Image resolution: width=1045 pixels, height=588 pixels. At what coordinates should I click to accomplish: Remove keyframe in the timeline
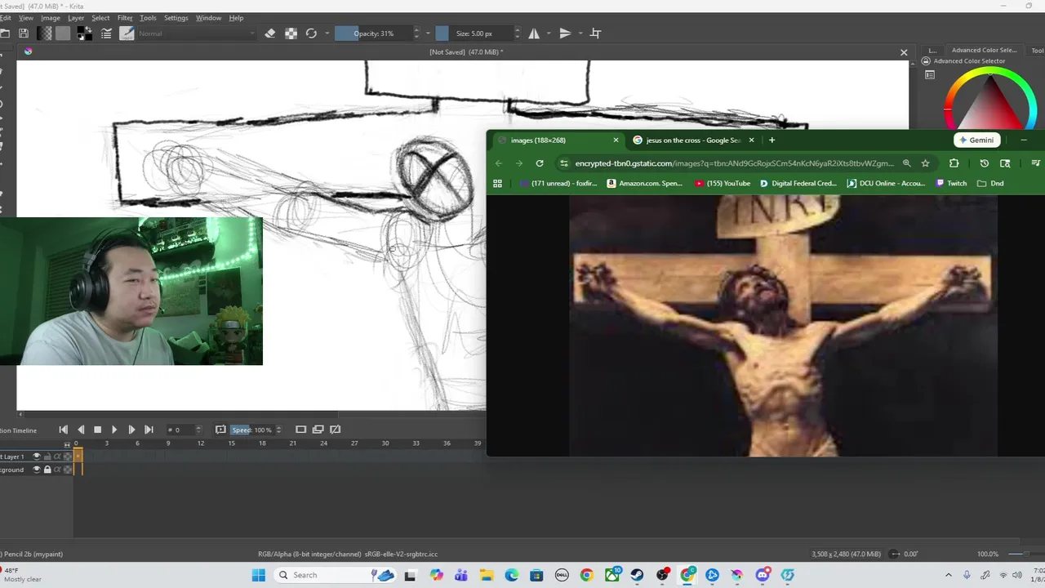tap(336, 430)
